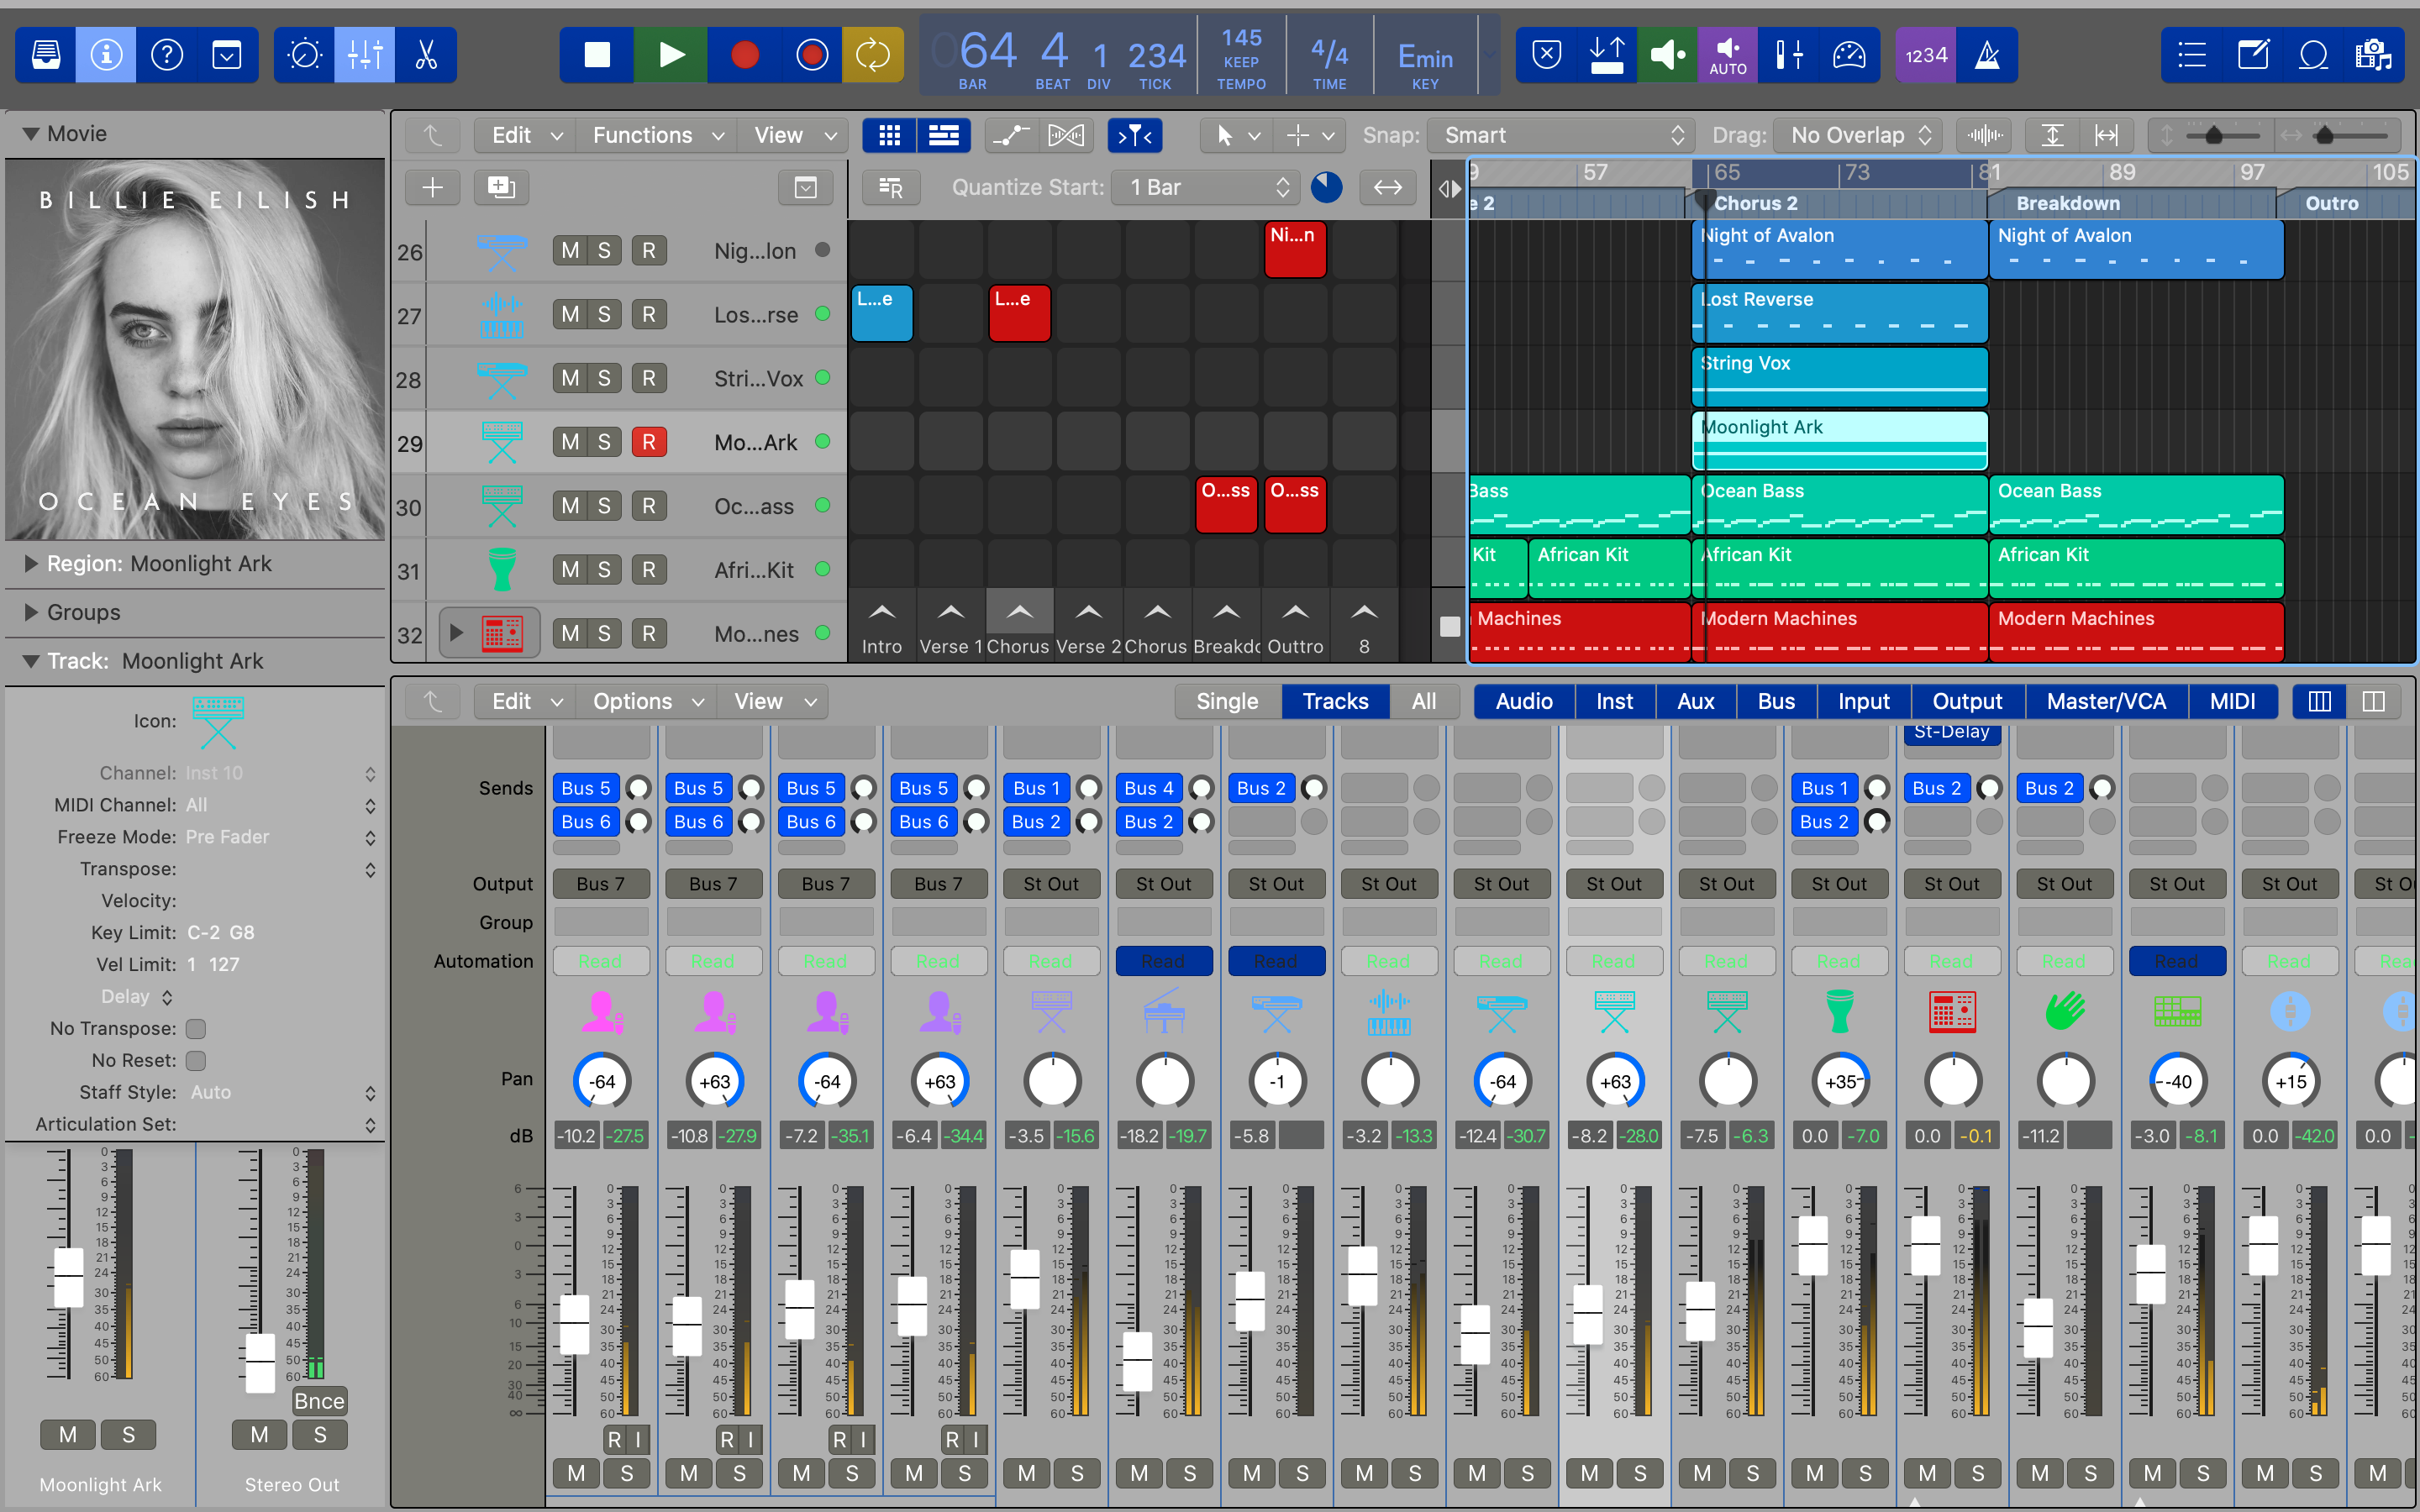2420x1512 pixels.
Task: Mute the African Kit track 31
Action: [570, 570]
